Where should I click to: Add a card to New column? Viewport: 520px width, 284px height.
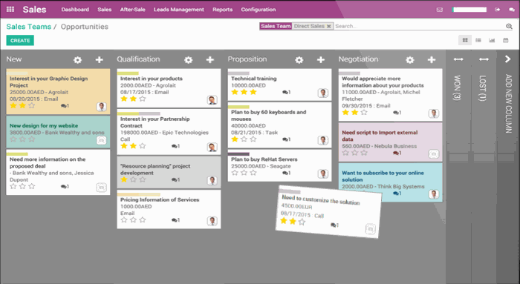coord(99,59)
